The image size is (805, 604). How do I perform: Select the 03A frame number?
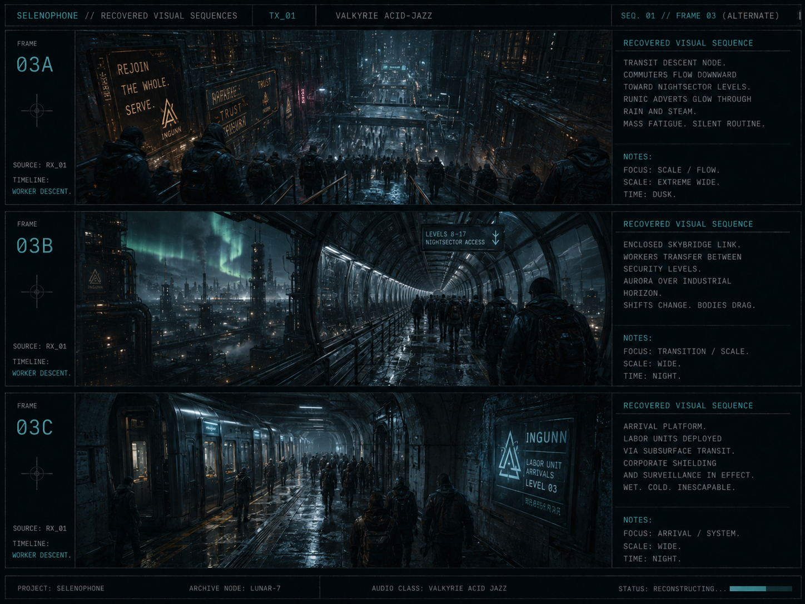(x=34, y=65)
